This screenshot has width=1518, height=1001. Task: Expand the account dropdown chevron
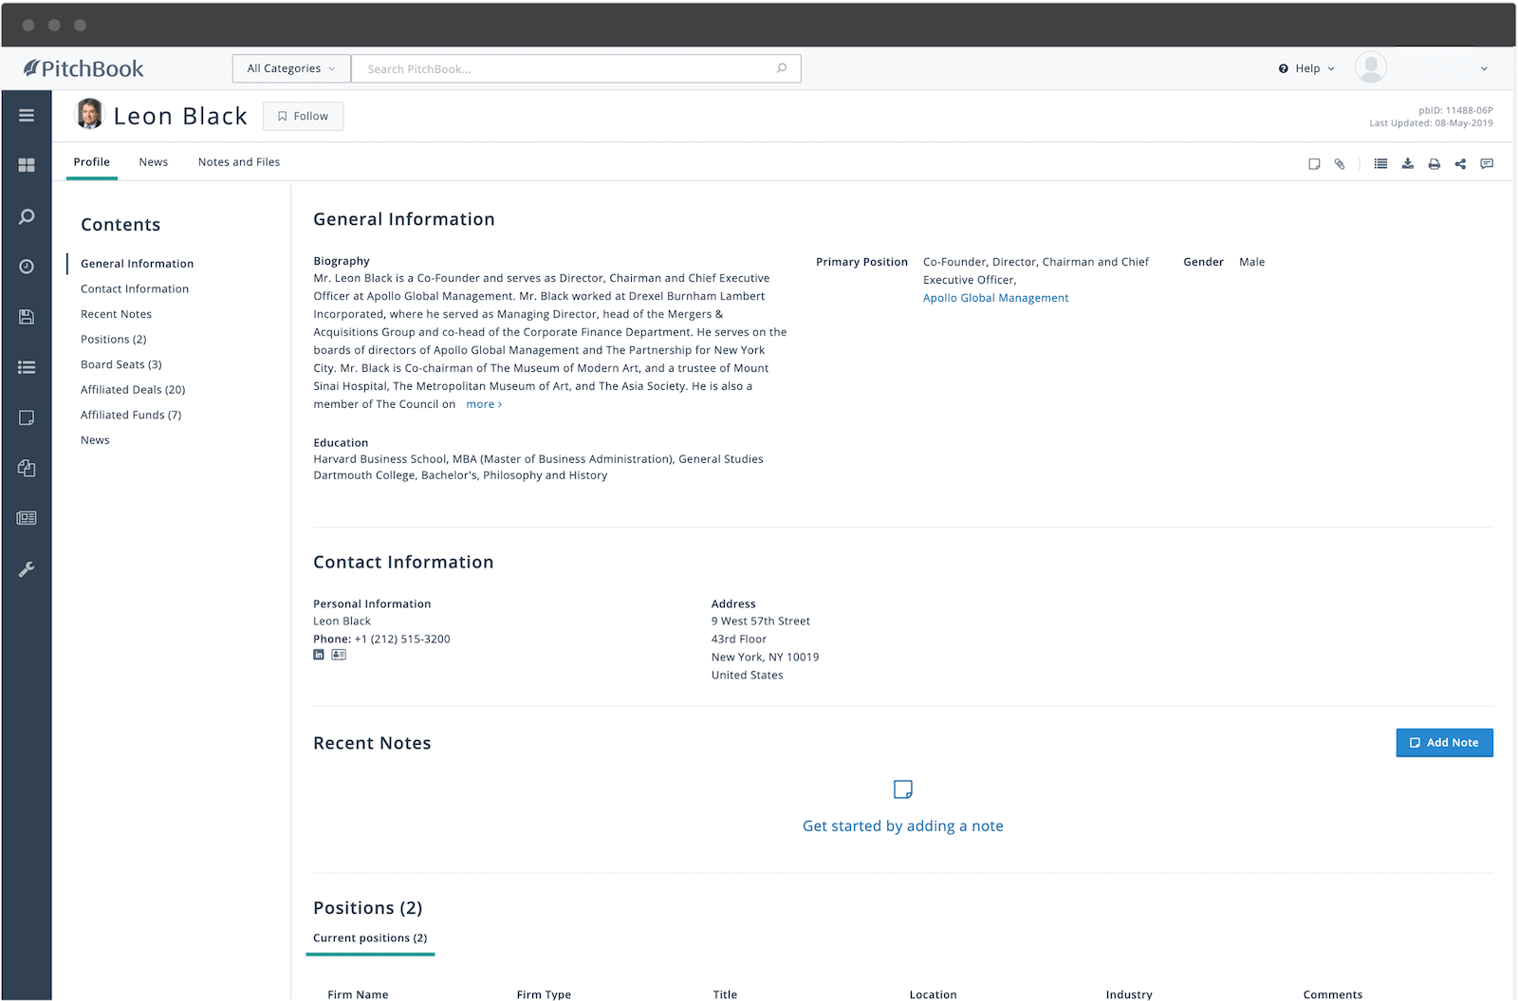pyautogui.click(x=1484, y=68)
